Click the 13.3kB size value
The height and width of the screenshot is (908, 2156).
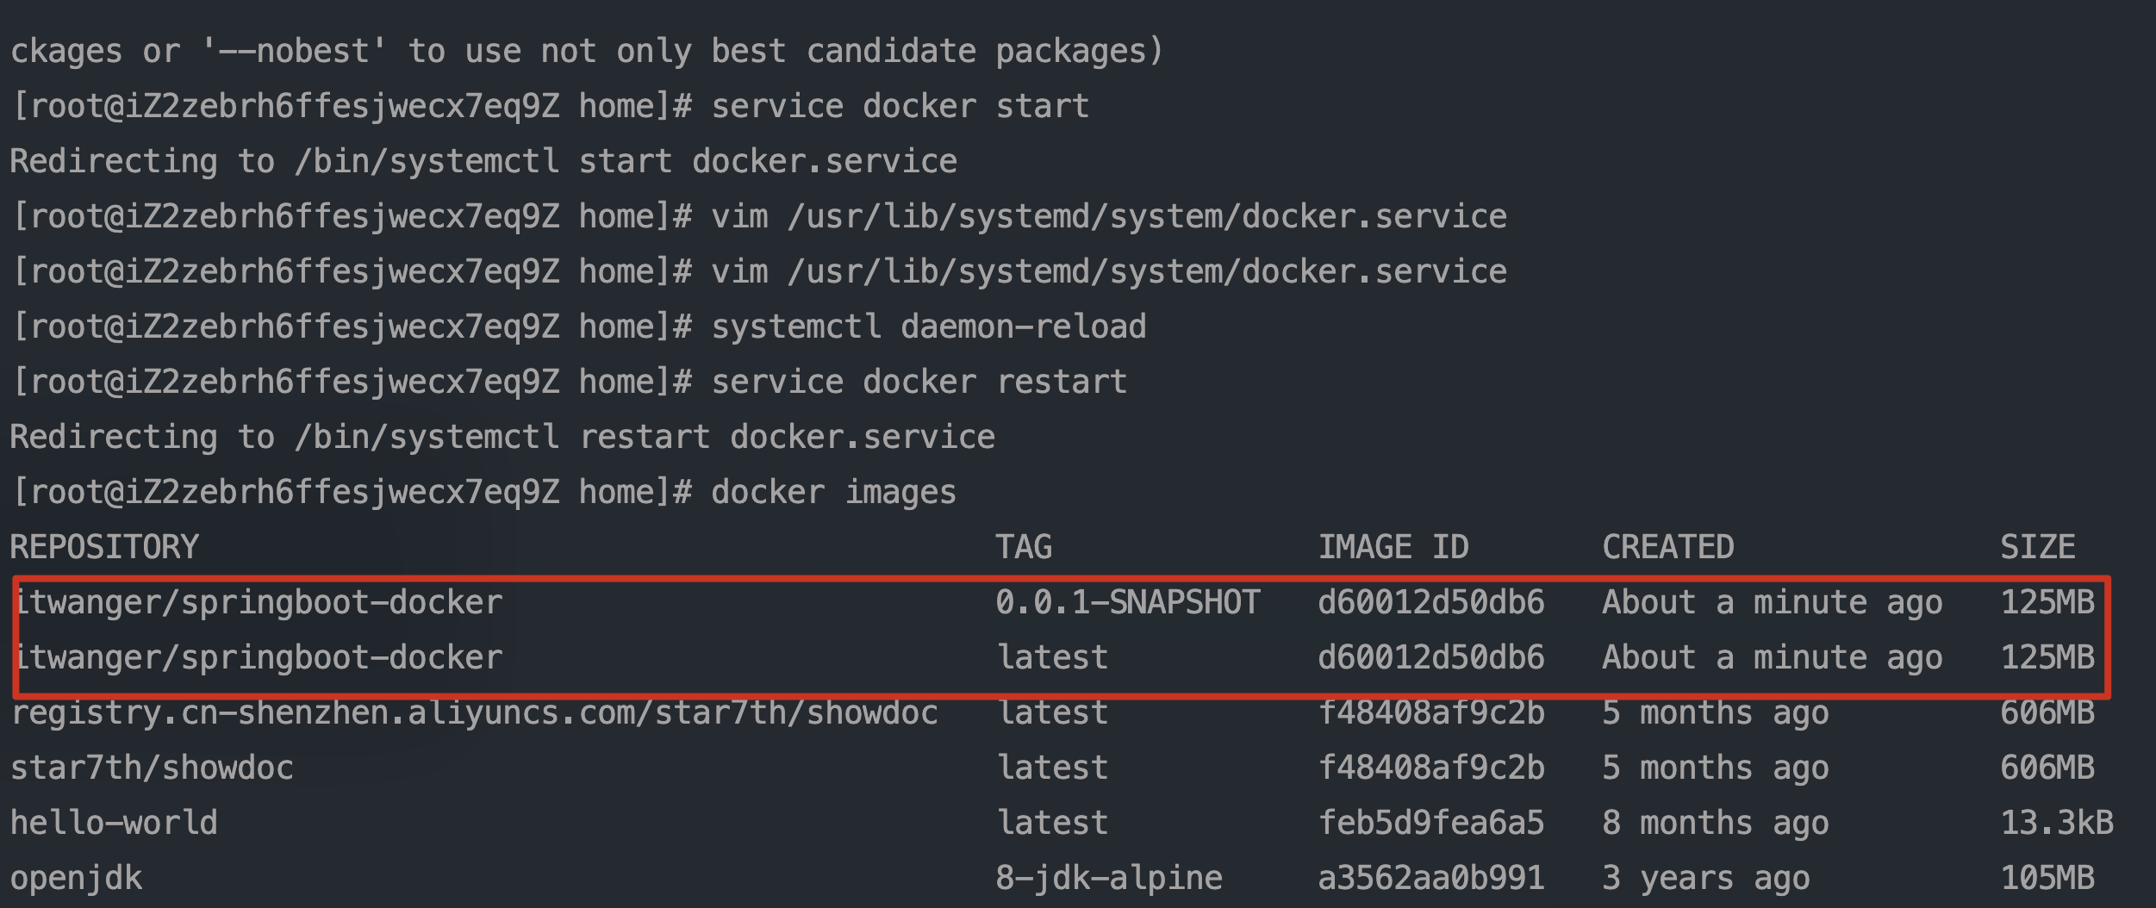[x=2057, y=823]
